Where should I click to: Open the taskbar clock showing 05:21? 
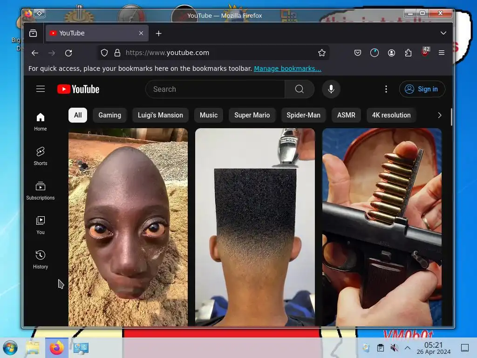pos(434,348)
